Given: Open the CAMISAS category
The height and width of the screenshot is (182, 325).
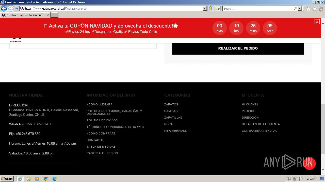Looking at the screenshot, I should tap(171, 111).
